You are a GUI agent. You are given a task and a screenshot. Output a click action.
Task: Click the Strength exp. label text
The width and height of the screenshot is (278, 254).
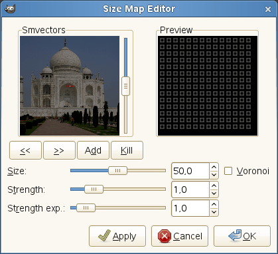point(36,209)
